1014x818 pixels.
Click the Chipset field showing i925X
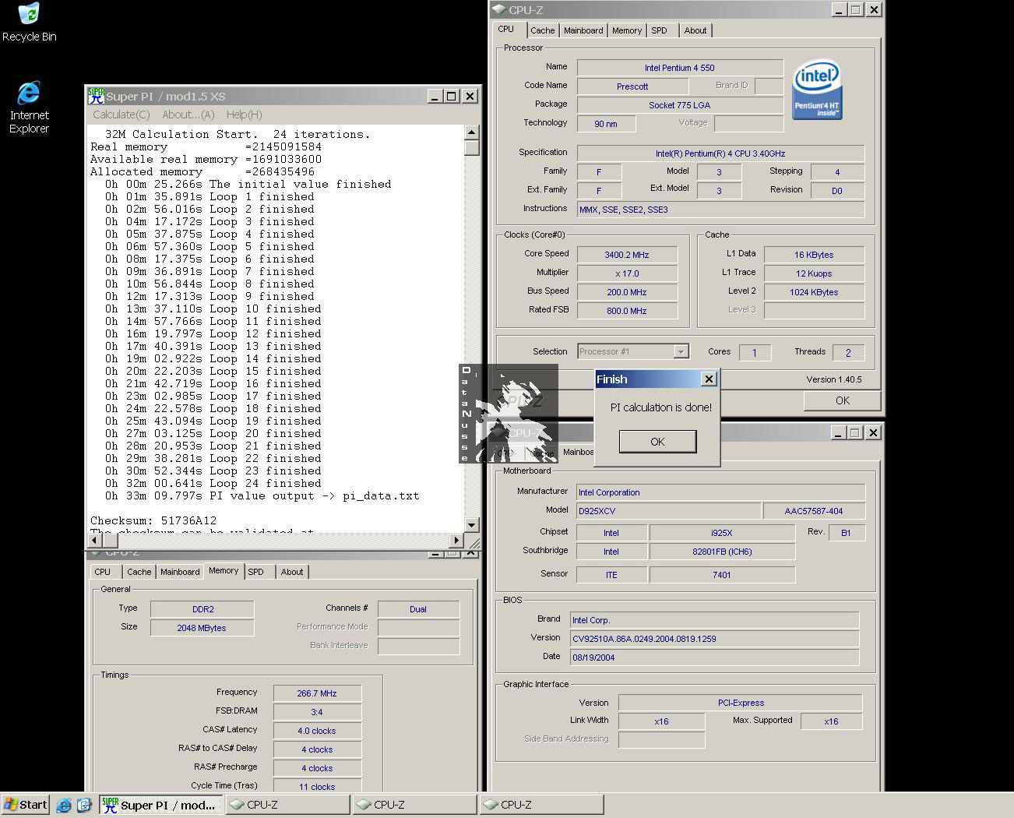722,533
